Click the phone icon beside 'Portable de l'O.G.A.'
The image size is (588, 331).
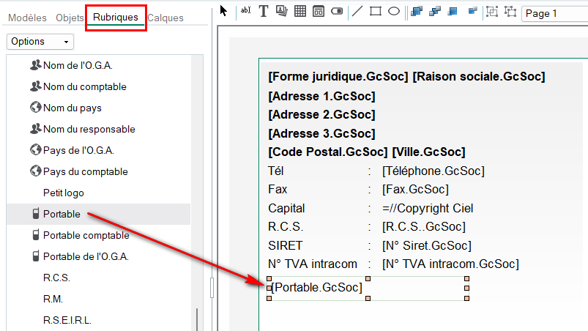[36, 256]
